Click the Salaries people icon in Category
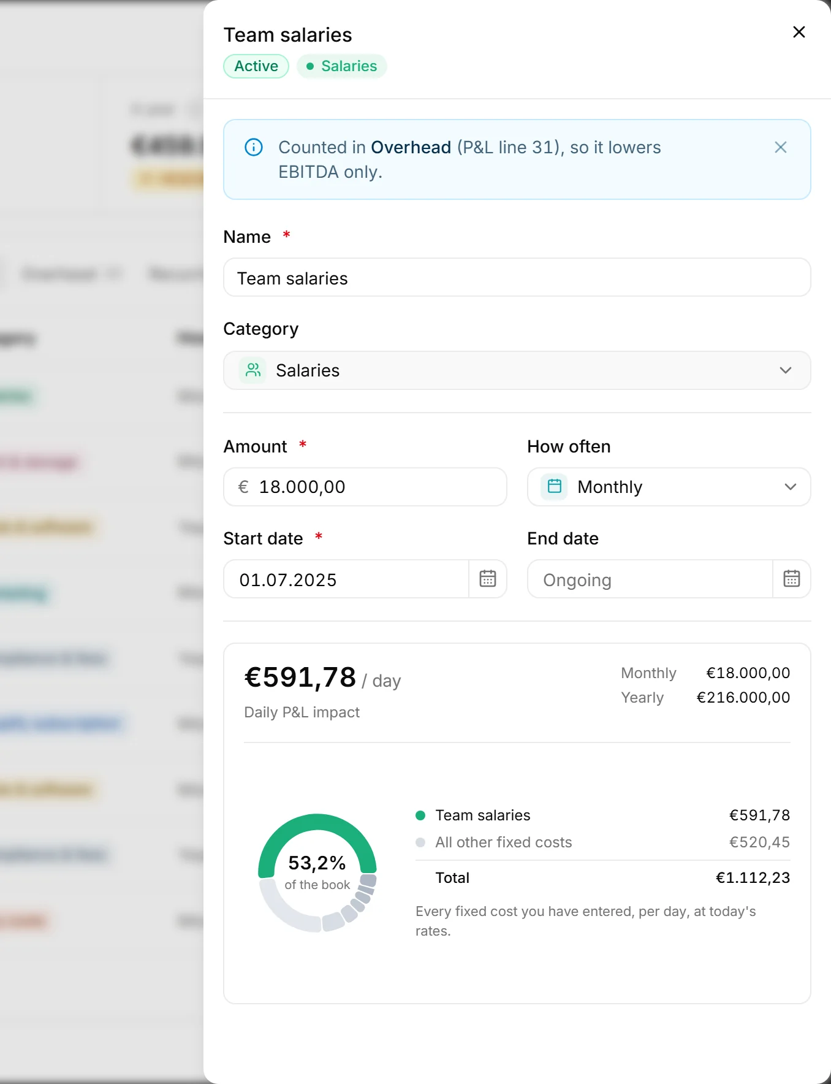This screenshot has height=1084, width=831. (x=252, y=370)
